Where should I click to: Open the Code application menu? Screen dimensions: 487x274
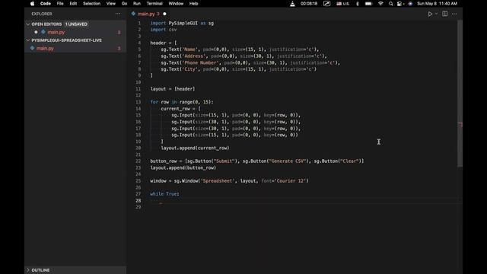click(46, 4)
